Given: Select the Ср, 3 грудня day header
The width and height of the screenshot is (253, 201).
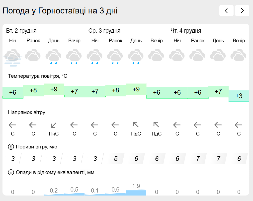Looking at the screenshot, I should point(104,31).
